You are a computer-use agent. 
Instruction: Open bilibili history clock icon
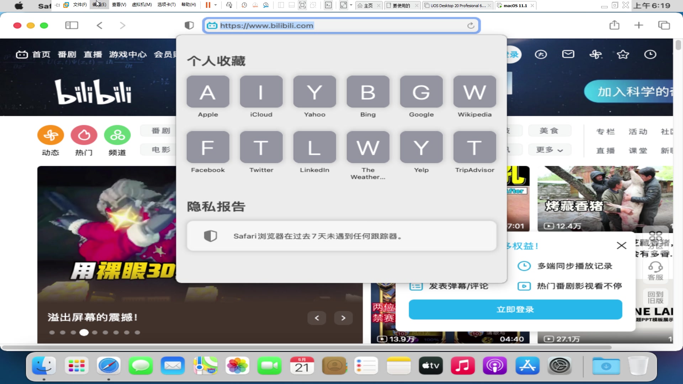[x=650, y=54]
